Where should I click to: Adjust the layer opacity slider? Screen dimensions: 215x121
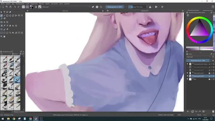[x=198, y=61]
